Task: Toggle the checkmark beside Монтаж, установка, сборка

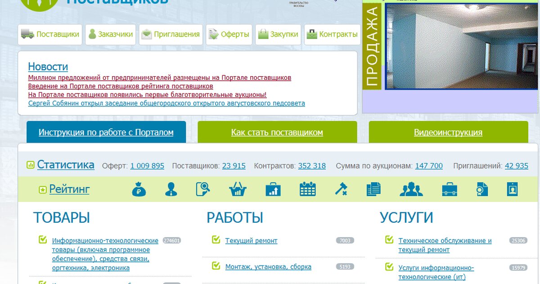Action: tap(216, 266)
